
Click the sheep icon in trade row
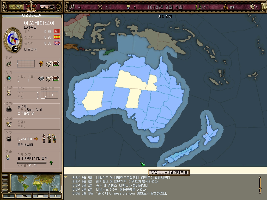click(49, 79)
